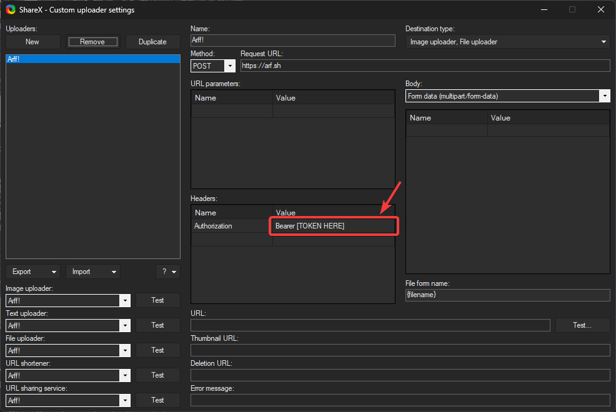Viewport: 616px width, 412px height.
Task: Click Value column header in Body table
Action: (549, 118)
